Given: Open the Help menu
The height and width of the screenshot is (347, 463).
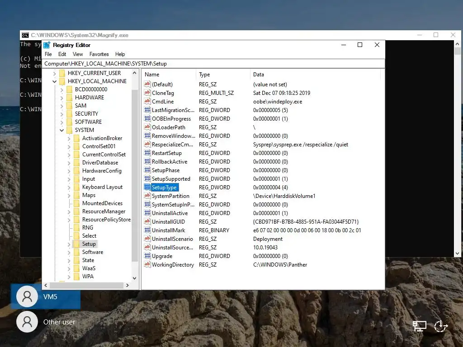Looking at the screenshot, I should click(x=120, y=54).
